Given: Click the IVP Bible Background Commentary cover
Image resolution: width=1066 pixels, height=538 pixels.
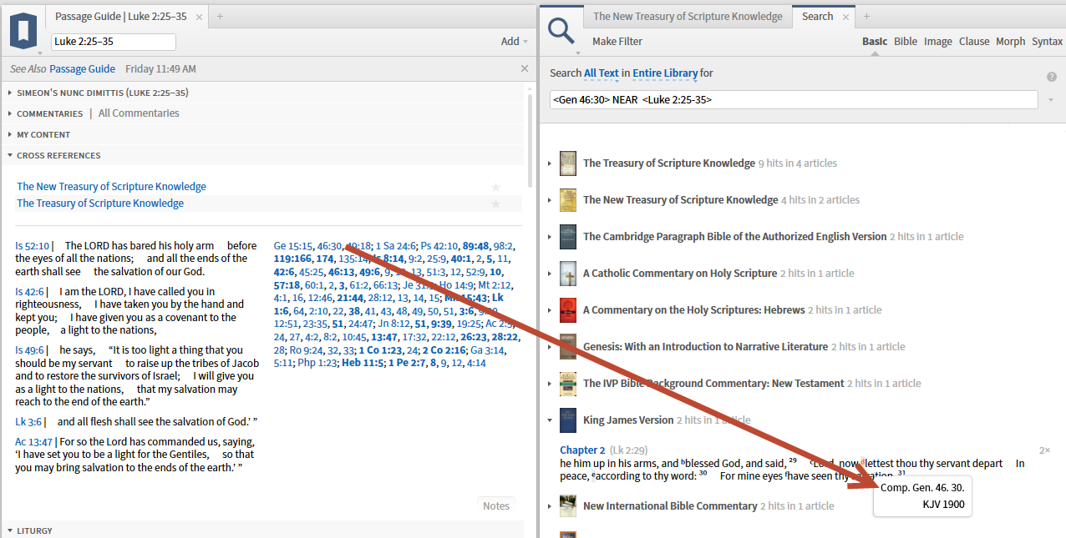Looking at the screenshot, I should pyautogui.click(x=568, y=383).
